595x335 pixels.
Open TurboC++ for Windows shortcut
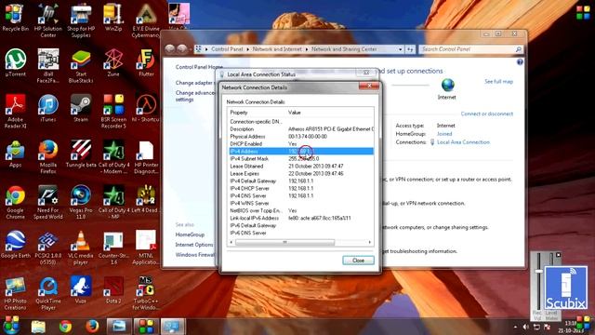146,293
